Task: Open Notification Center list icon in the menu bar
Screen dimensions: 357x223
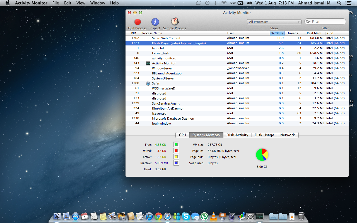Action: click(x=348, y=3)
